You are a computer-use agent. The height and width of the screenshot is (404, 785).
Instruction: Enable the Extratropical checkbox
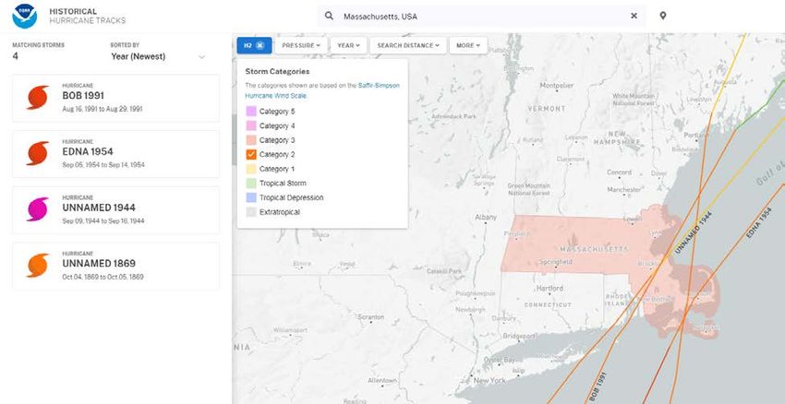pyautogui.click(x=251, y=212)
